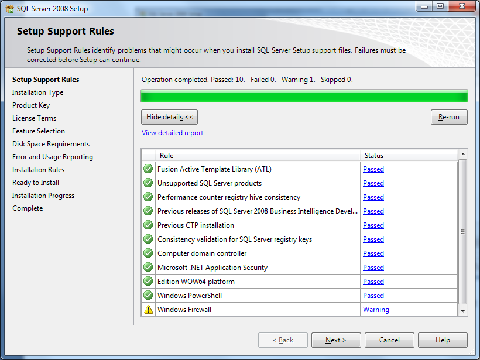Select the Rule column header
The height and width of the screenshot is (360, 480).
pyautogui.click(x=258, y=156)
